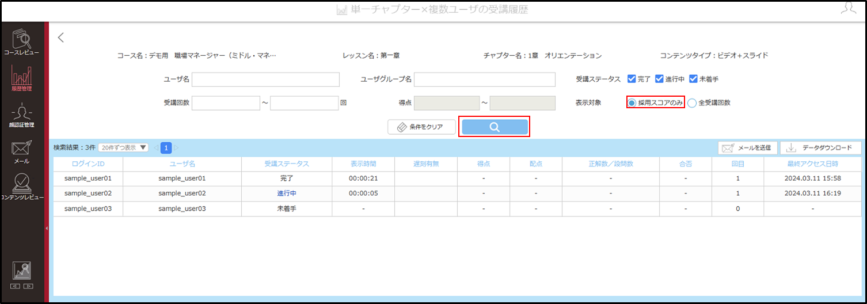The width and height of the screenshot is (867, 304).
Task: Focus the 受講回数 maximum input field
Action: (x=305, y=103)
